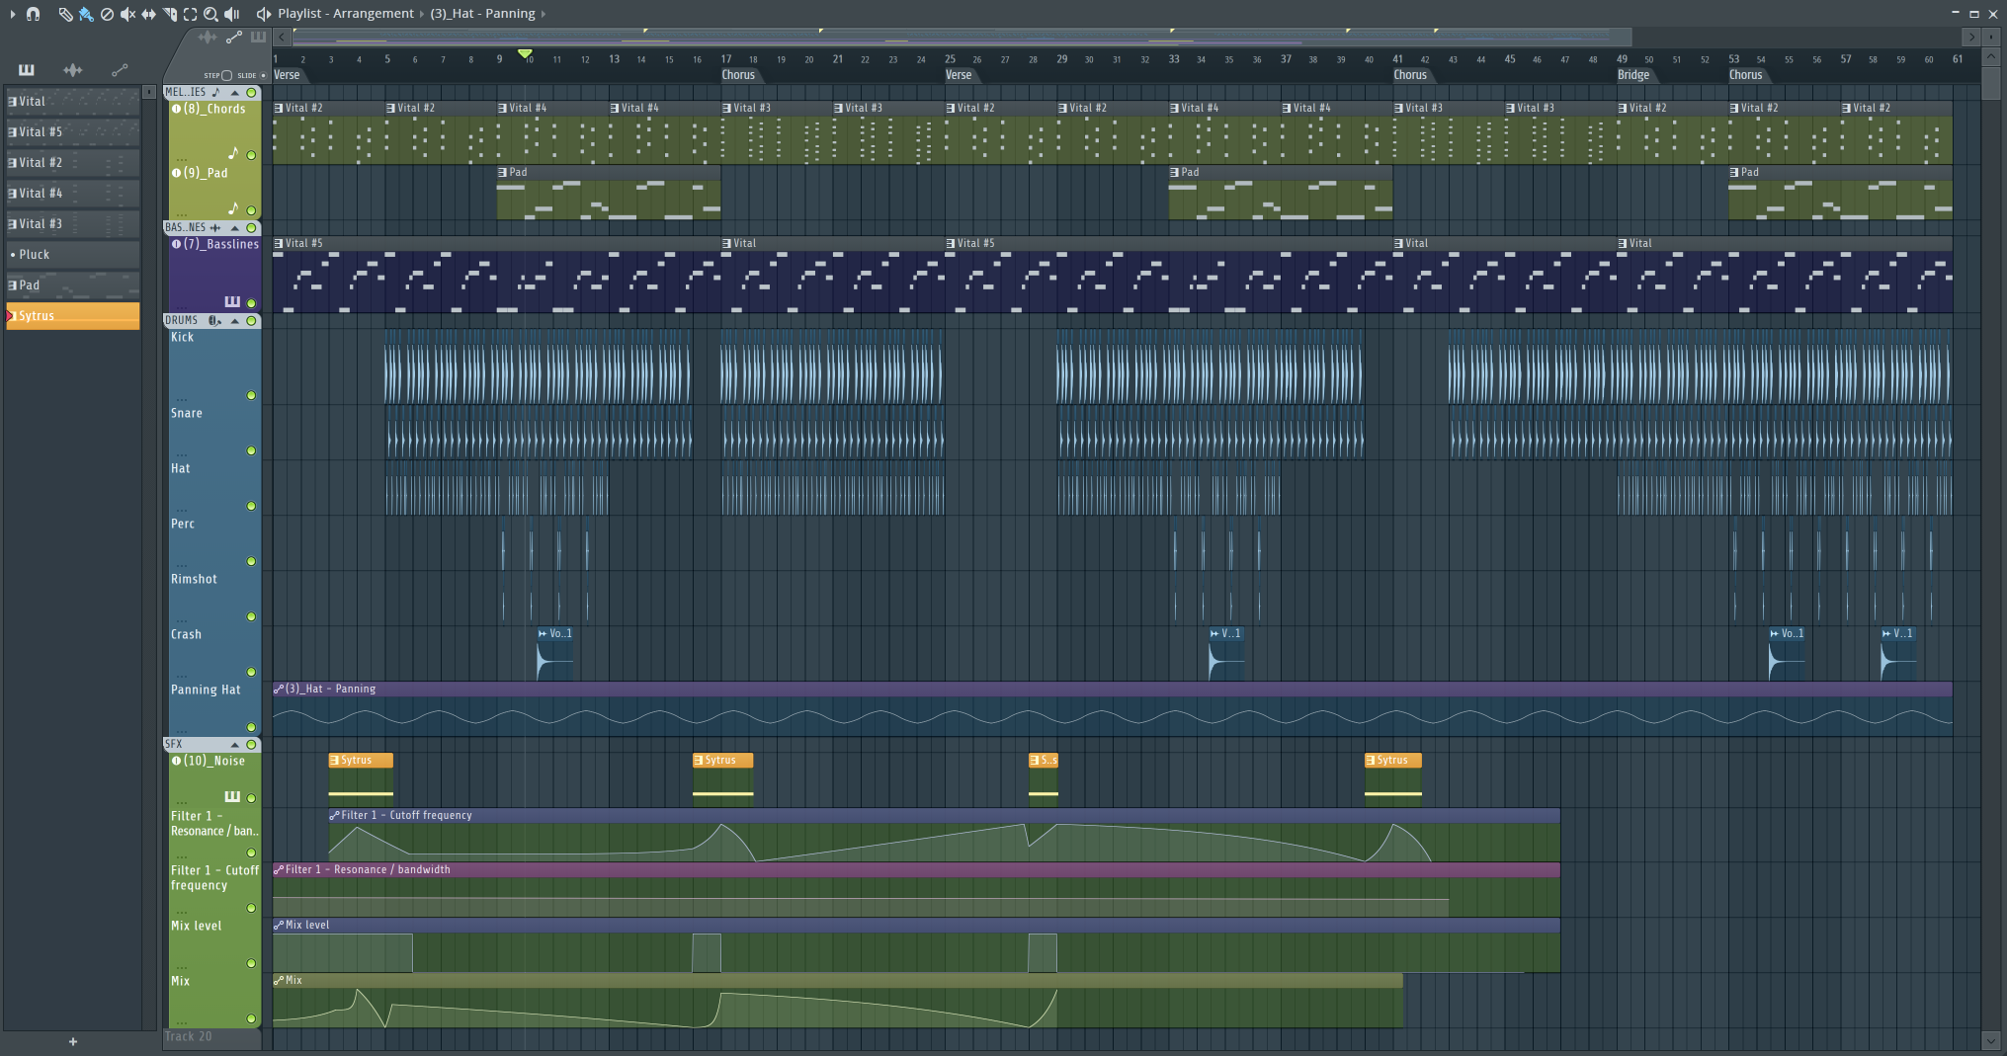Viewport: 2007px width, 1056px height.
Task: Mute the MEL..IES track group
Action: coord(251,92)
